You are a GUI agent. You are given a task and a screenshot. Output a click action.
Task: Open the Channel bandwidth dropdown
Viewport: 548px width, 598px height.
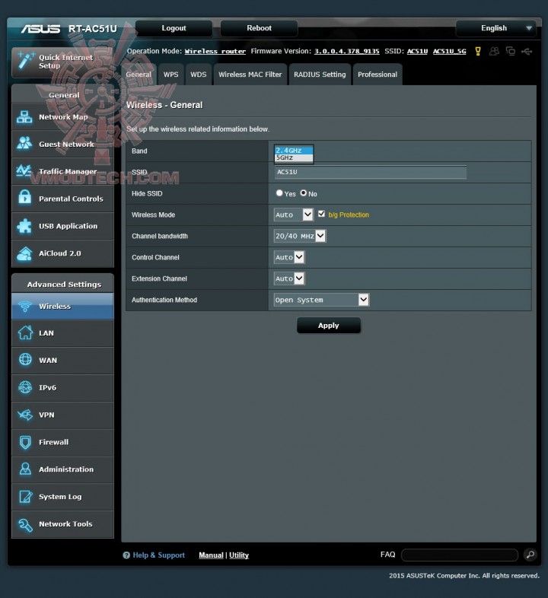tap(300, 236)
